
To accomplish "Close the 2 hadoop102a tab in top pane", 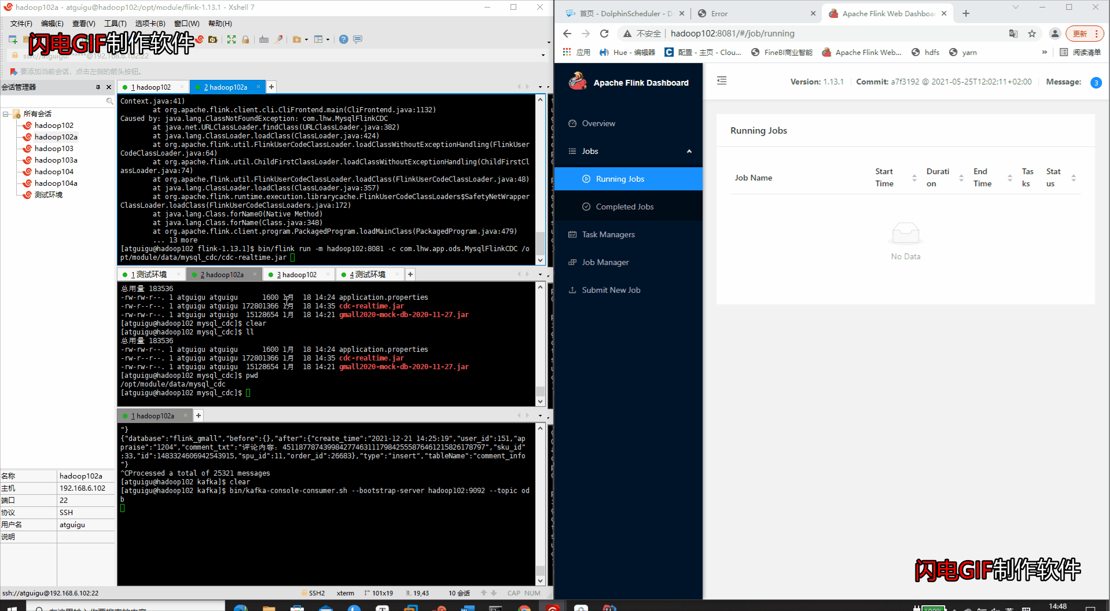I will tap(258, 87).
